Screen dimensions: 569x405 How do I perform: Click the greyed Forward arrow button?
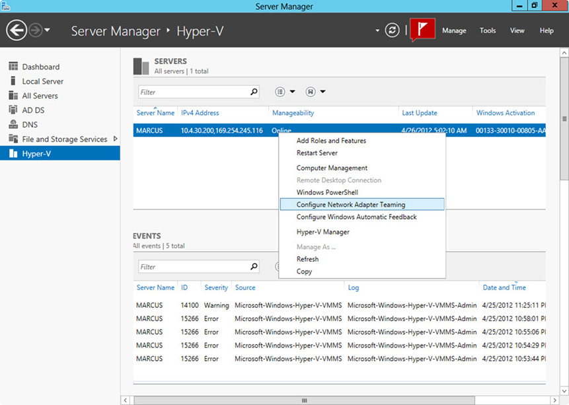tap(36, 30)
